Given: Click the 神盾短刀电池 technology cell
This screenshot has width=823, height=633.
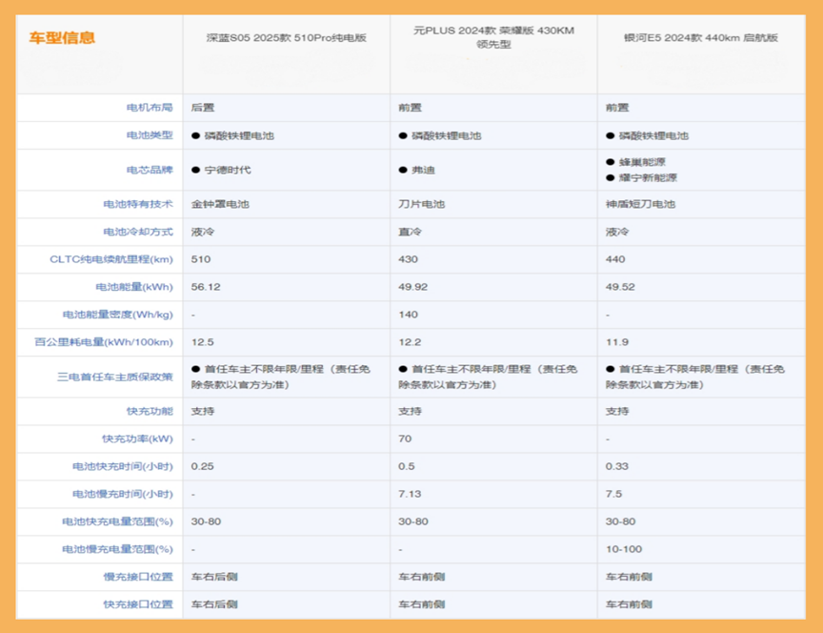Looking at the screenshot, I should [x=640, y=204].
